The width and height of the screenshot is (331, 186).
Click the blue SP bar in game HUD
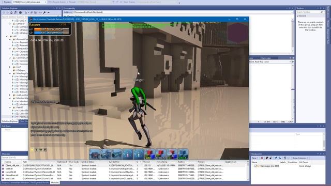[52, 33]
